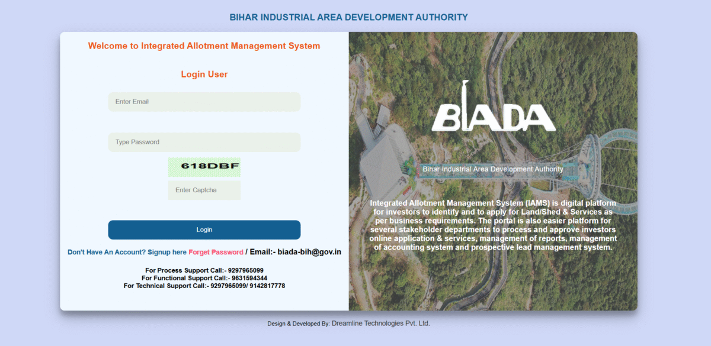Click the Functional Support Call 9631594344 line
711x346 pixels.
[x=204, y=278]
